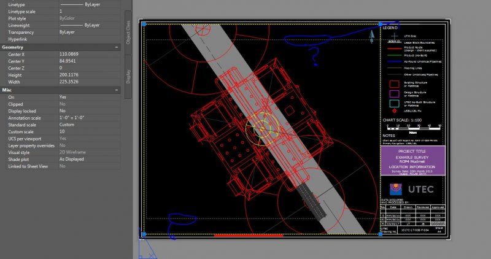The height and width of the screenshot is (259, 491).
Task: Open the Object Class vertical tab
Action: point(128,33)
